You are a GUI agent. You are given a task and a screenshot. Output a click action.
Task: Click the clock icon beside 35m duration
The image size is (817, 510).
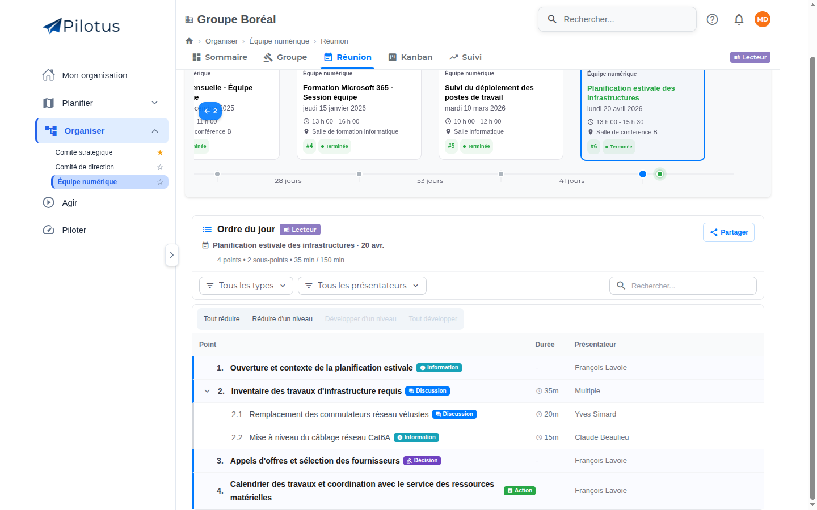tap(539, 391)
